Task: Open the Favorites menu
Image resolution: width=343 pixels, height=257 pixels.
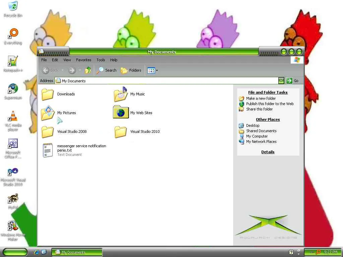Action: (x=83, y=60)
